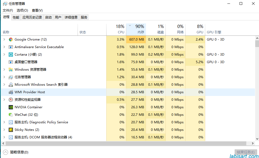Sort by the 磁盘 column header
259x158 pixels.
click(156, 29)
